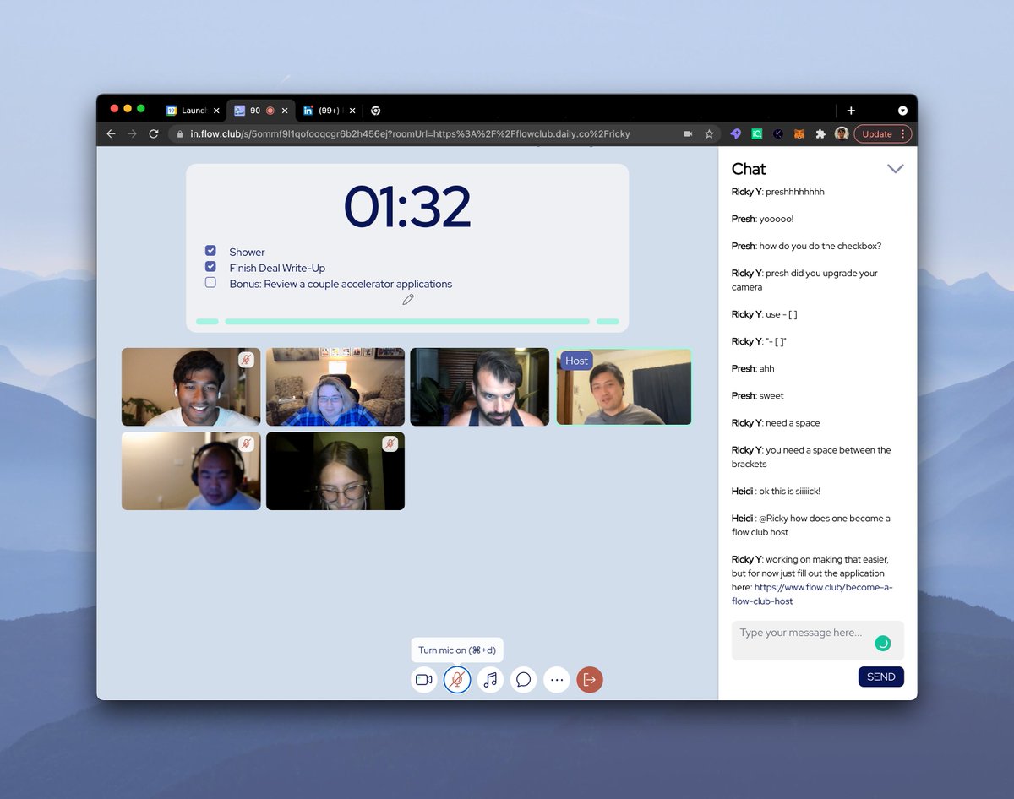This screenshot has width=1014, height=799.
Task: Click the message 'Heidi : ok this is siiiiick!'
Action: click(x=776, y=491)
